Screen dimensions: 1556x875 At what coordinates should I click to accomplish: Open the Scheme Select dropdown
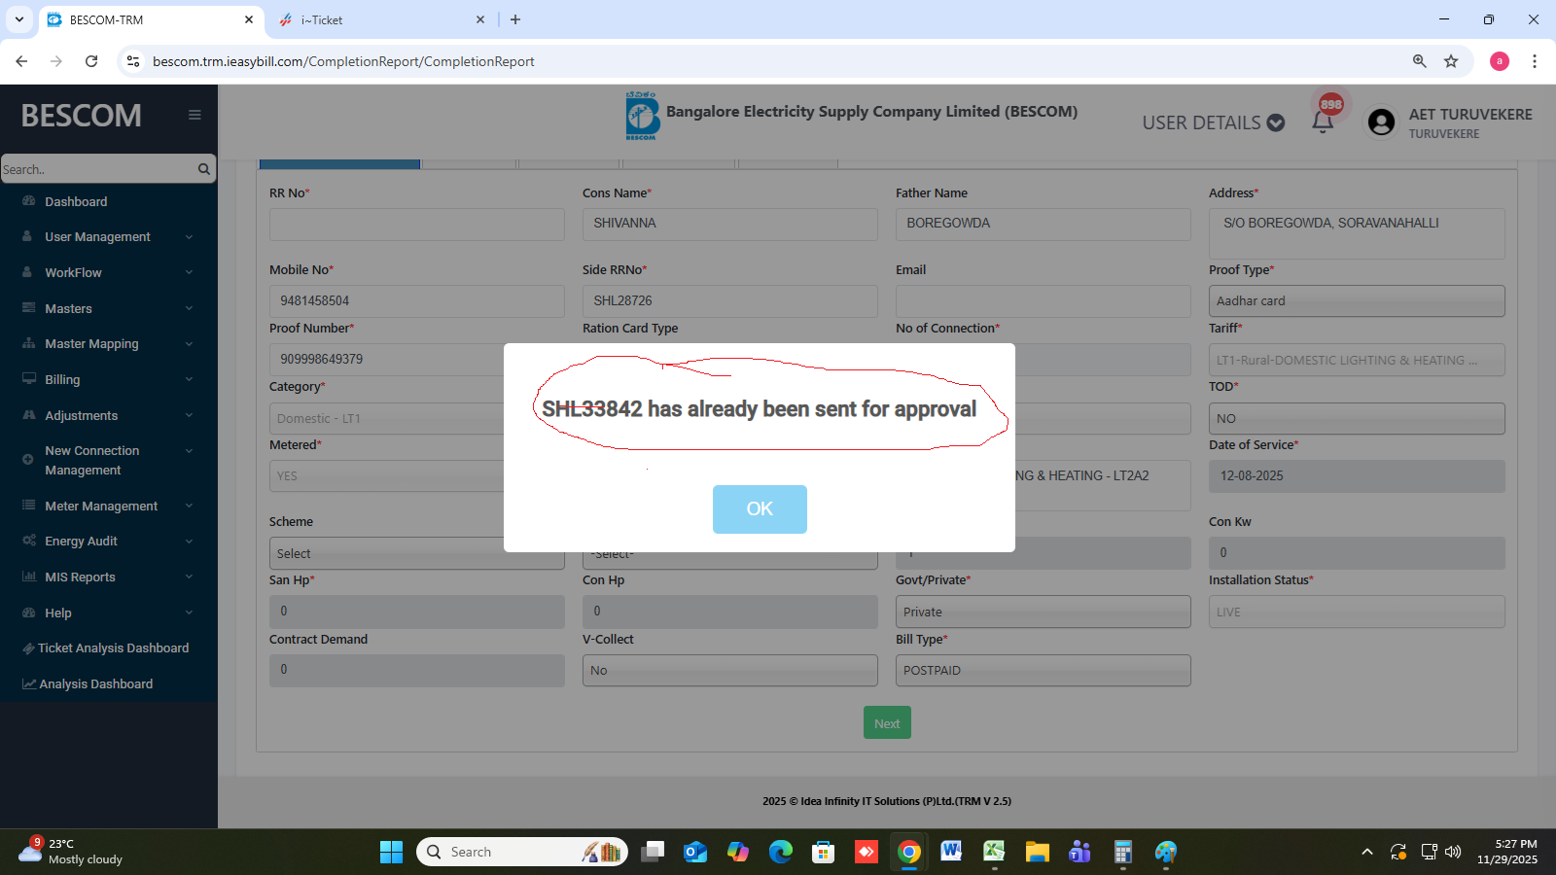pos(416,553)
